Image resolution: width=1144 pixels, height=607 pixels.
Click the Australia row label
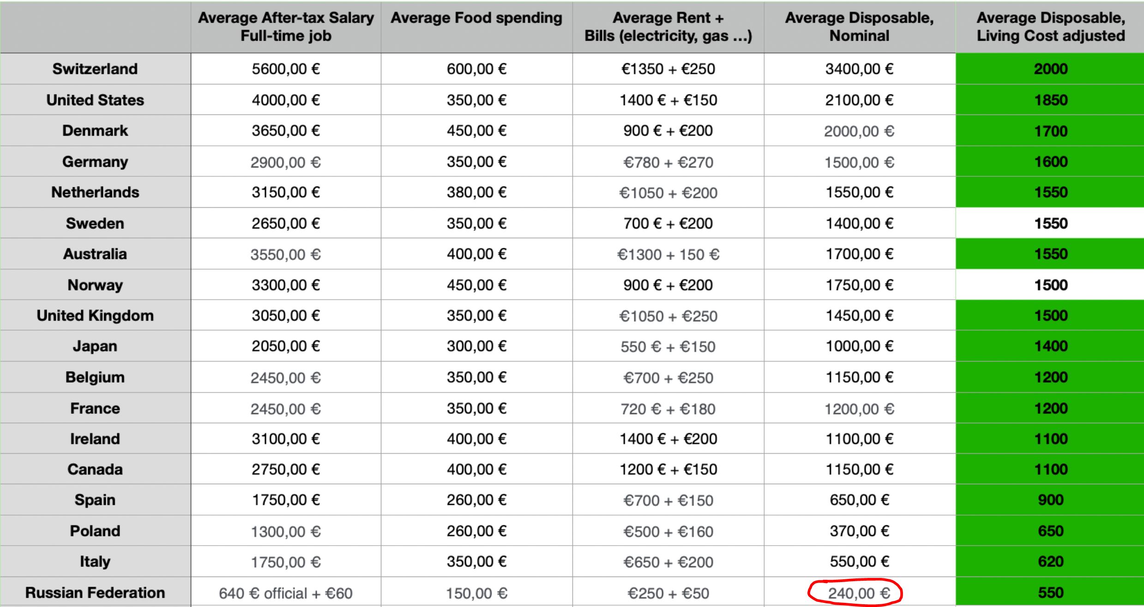[x=95, y=254]
